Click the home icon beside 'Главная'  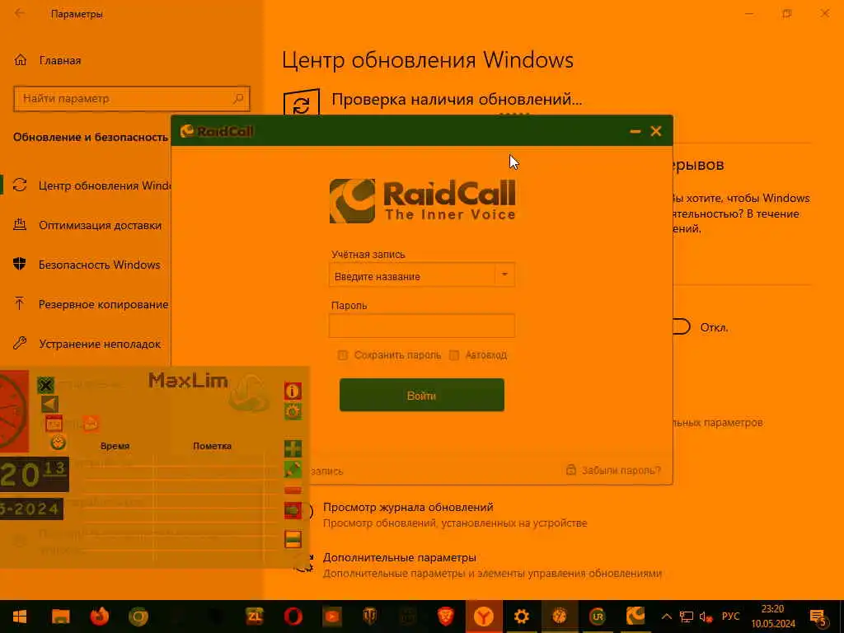(20, 59)
